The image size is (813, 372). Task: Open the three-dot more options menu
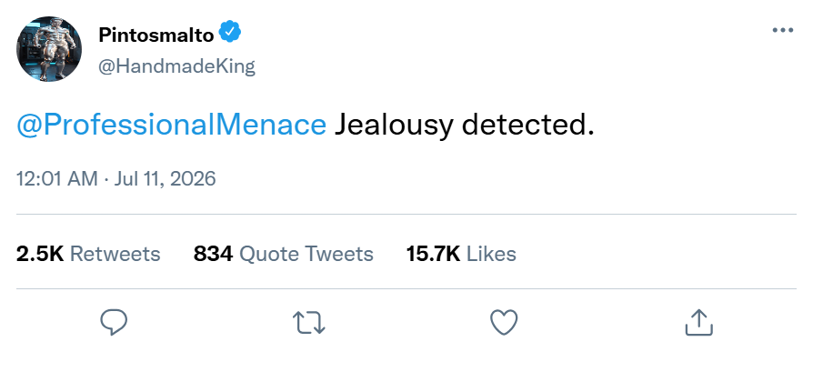782,31
